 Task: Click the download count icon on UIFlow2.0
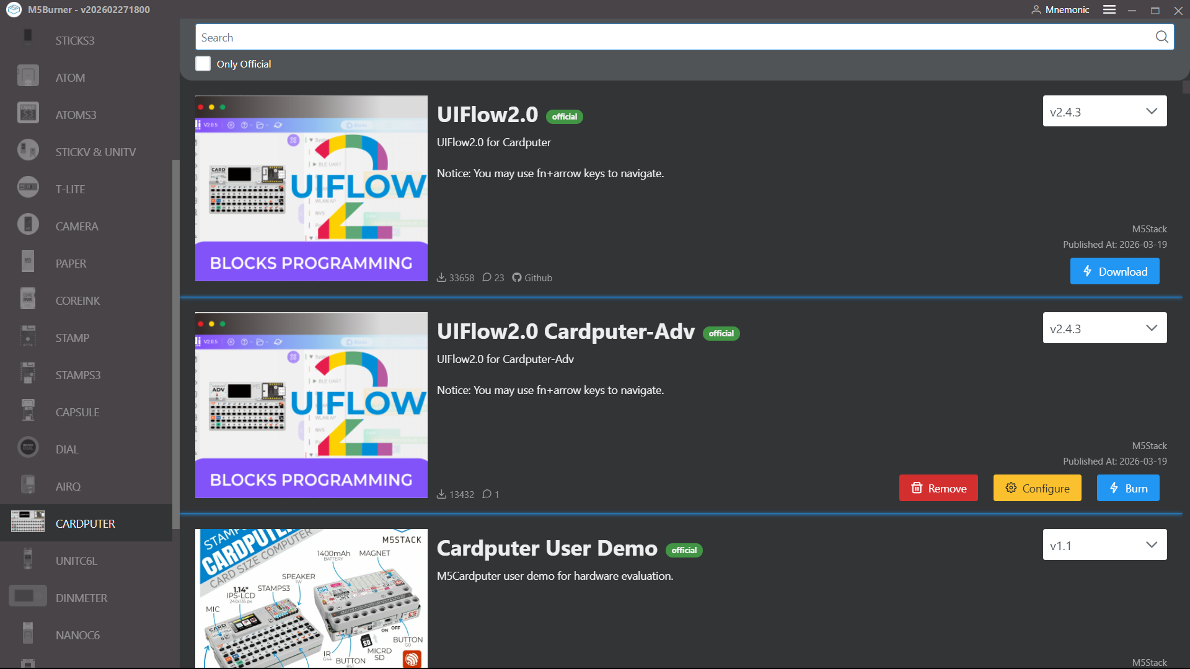tap(441, 278)
